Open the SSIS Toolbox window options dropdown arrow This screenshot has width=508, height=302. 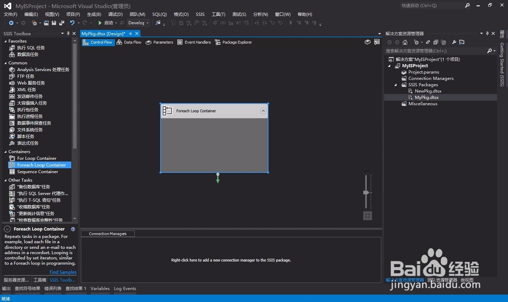click(x=62, y=33)
